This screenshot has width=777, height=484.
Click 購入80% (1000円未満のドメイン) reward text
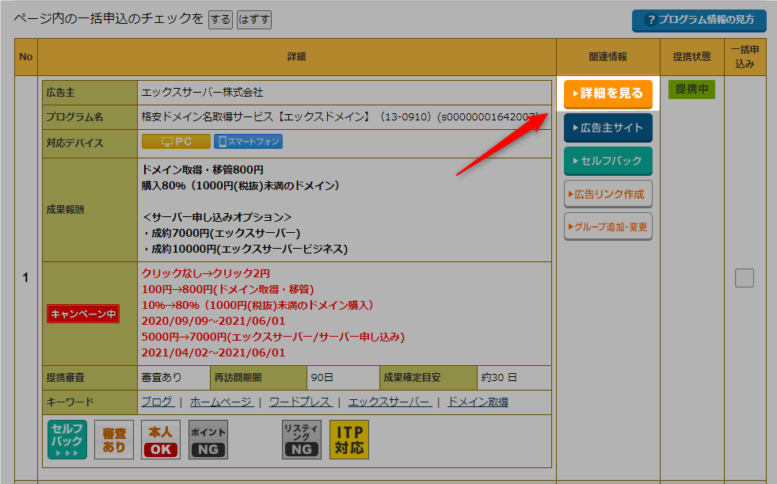coord(240,186)
